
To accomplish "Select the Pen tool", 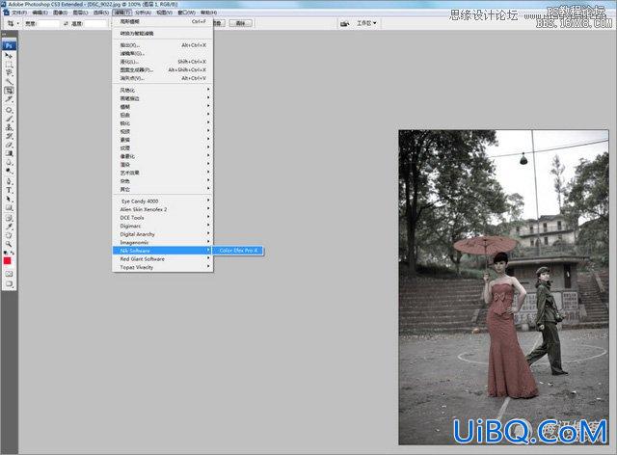I will click(9, 181).
